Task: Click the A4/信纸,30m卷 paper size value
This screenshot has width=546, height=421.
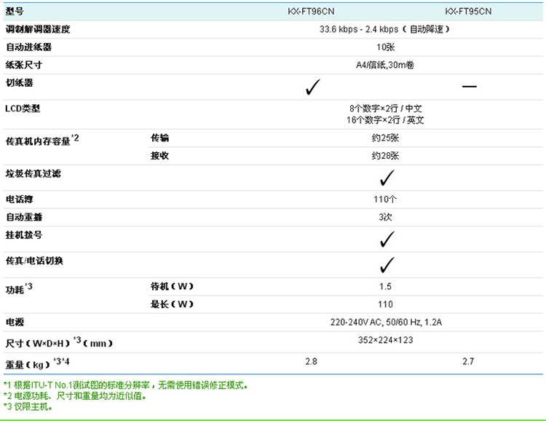Action: click(385, 66)
